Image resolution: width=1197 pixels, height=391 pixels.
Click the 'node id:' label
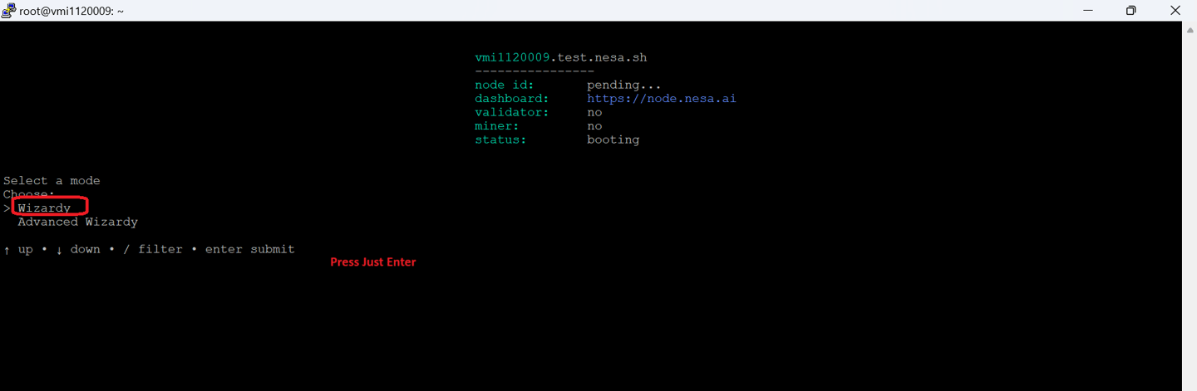505,85
